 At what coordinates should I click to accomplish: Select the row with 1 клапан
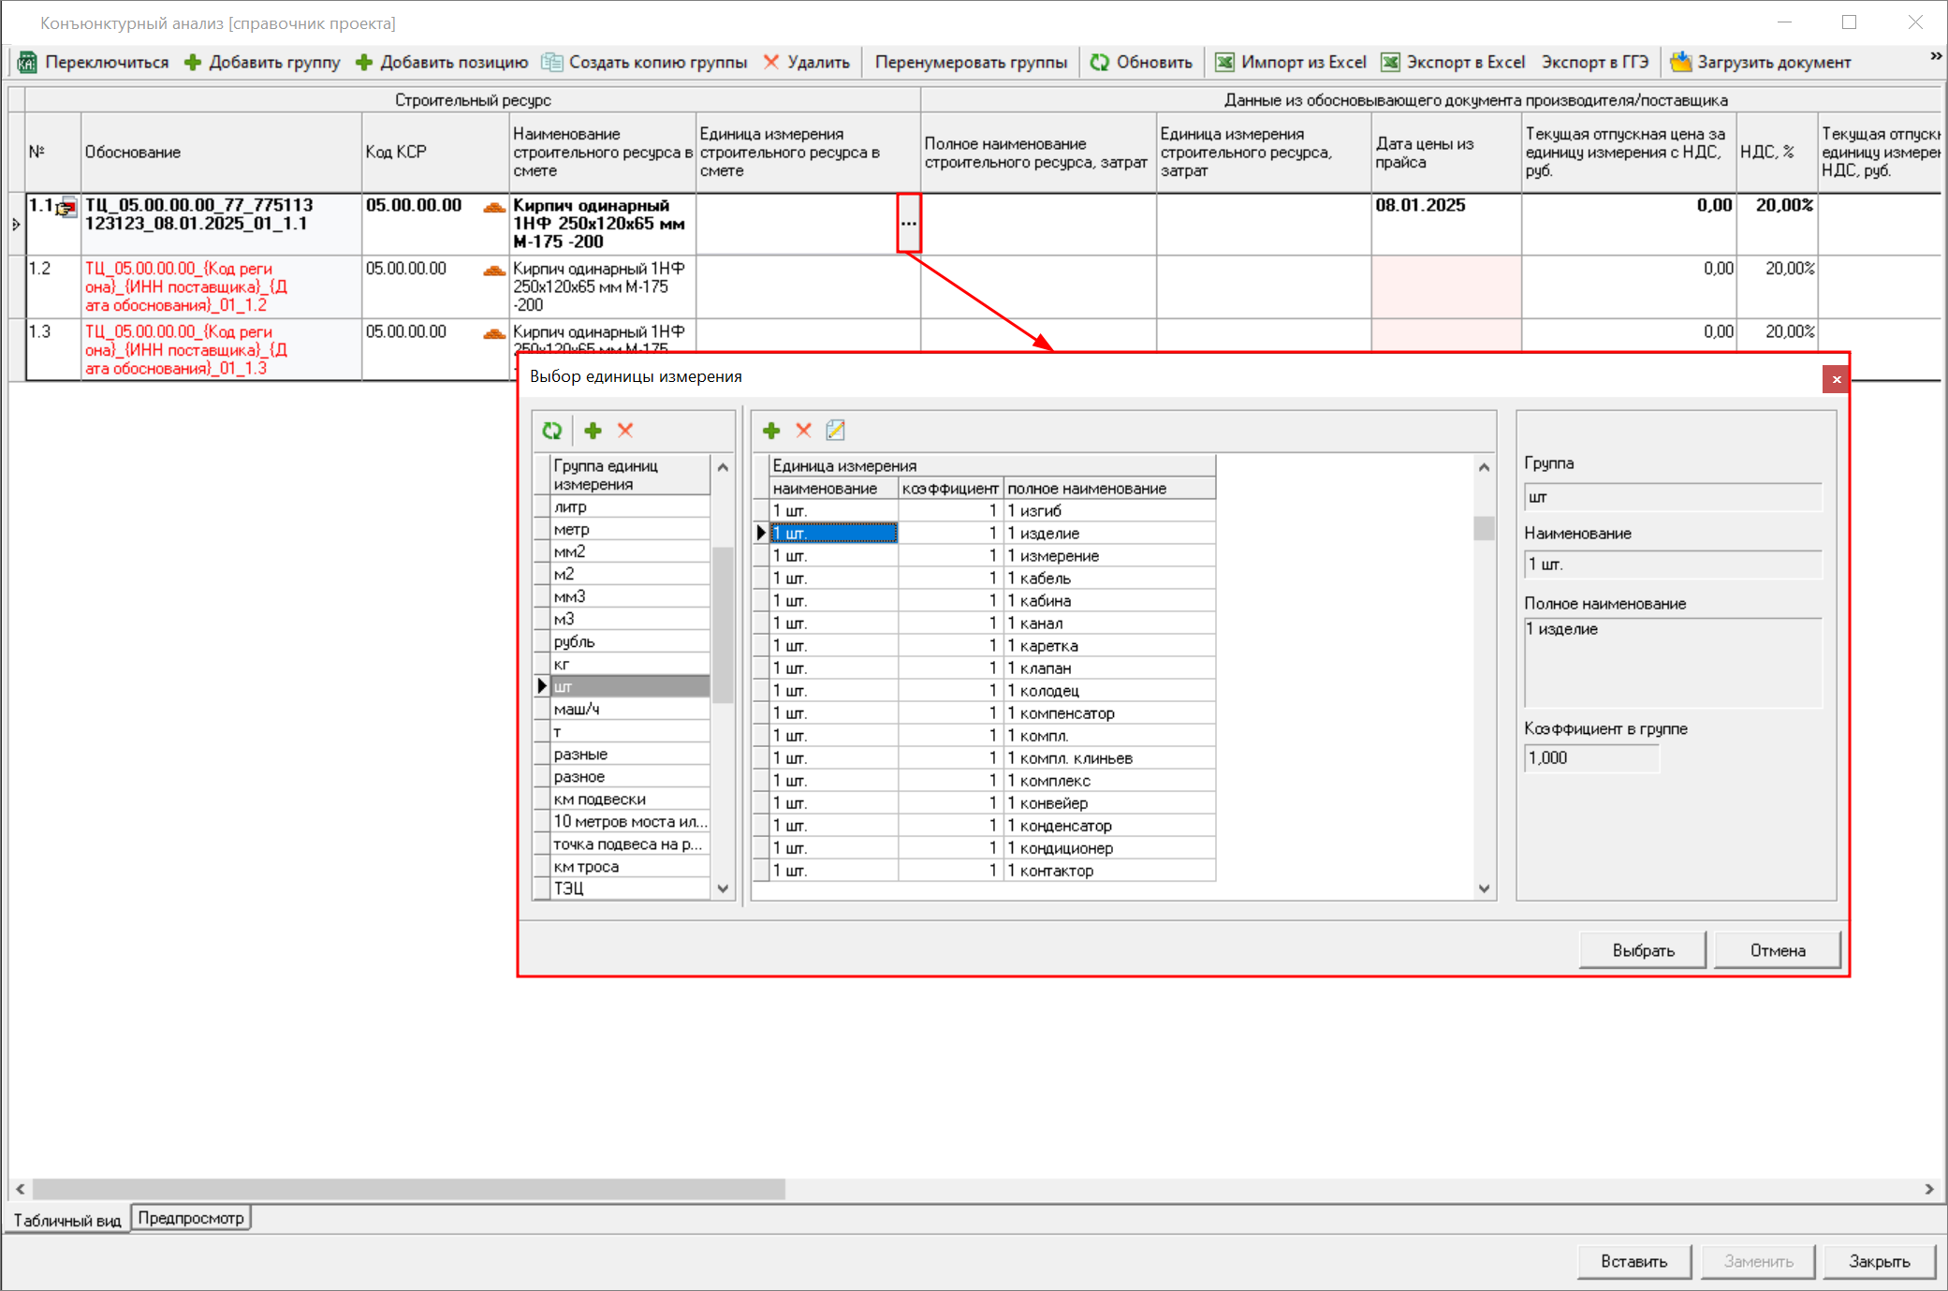992,668
